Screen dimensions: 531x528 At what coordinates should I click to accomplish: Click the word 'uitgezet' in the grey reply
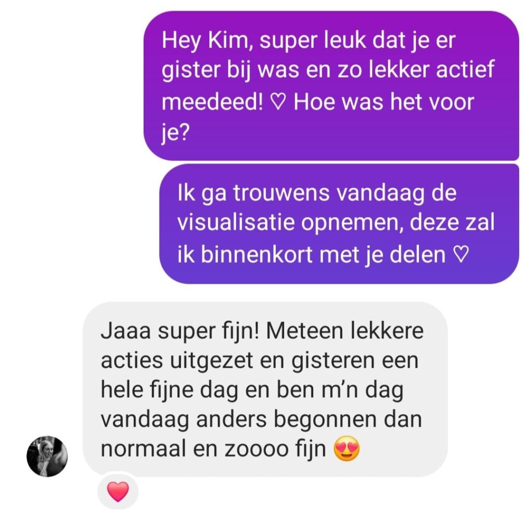tap(211, 361)
